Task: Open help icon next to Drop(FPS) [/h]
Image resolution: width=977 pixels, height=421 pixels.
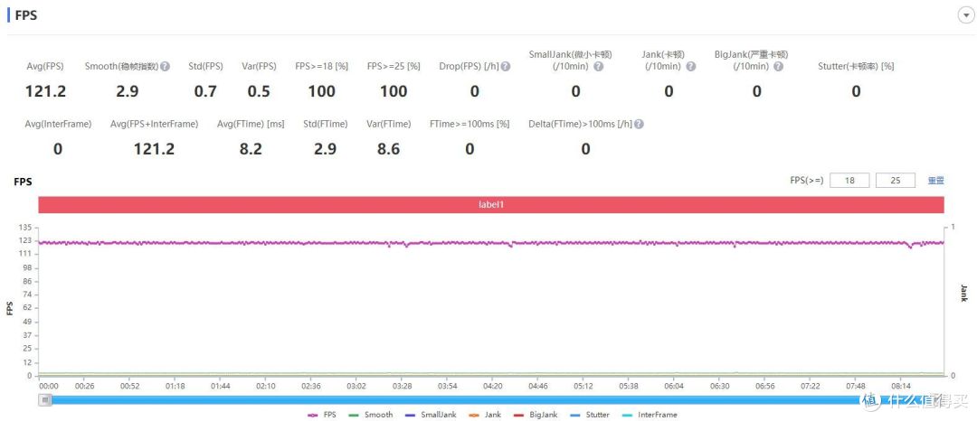Action: [x=506, y=67]
